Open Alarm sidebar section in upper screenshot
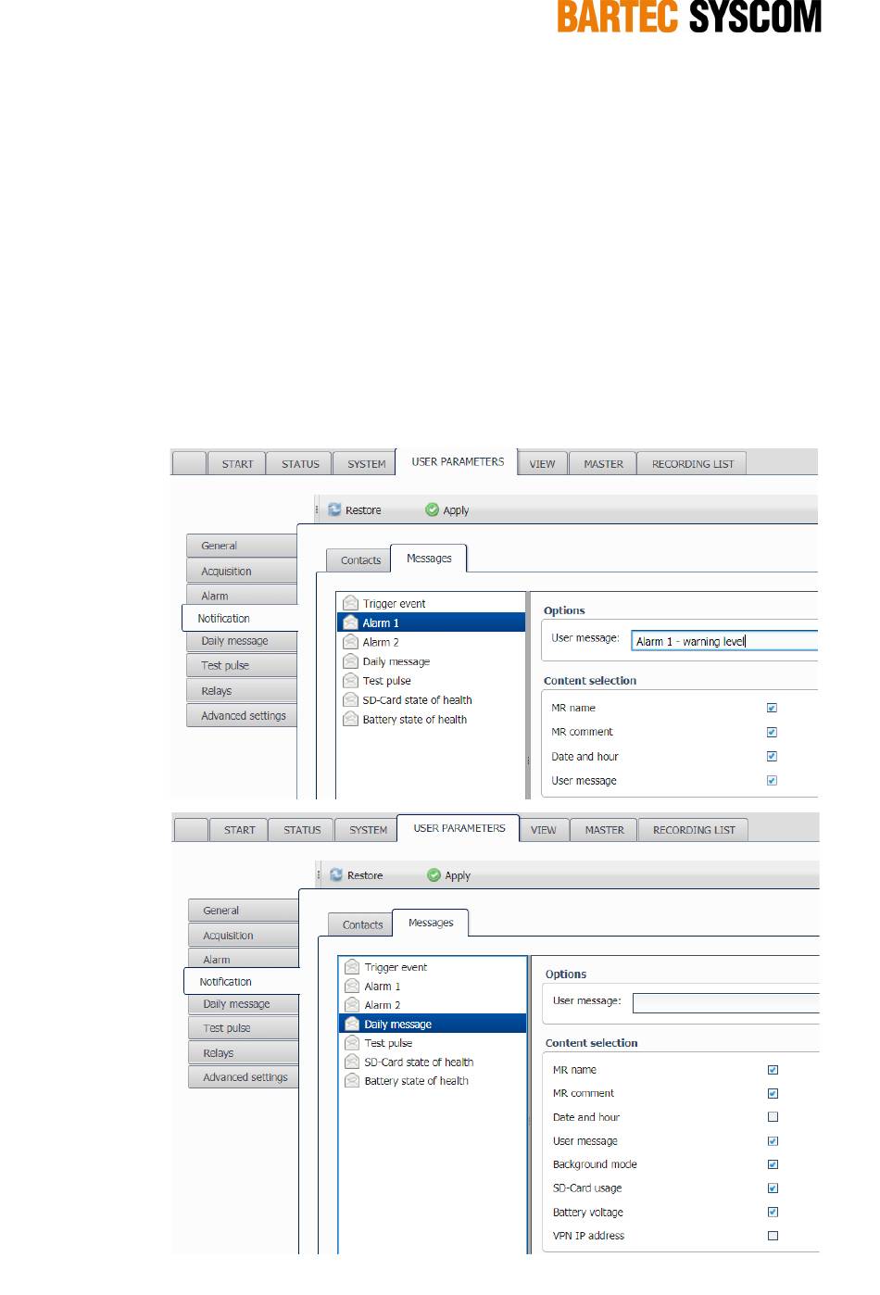Image resolution: width=880 pixels, height=1295 pixels. pyautogui.click(x=242, y=595)
